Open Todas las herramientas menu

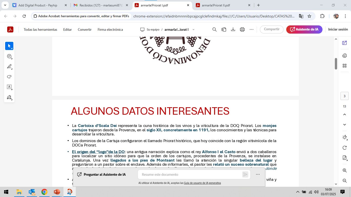[40, 29]
